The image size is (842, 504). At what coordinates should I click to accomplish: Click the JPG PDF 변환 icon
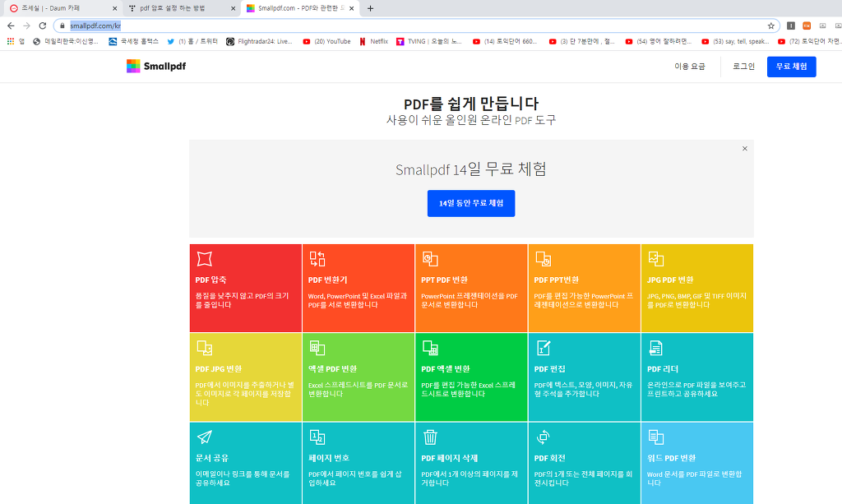click(x=655, y=259)
